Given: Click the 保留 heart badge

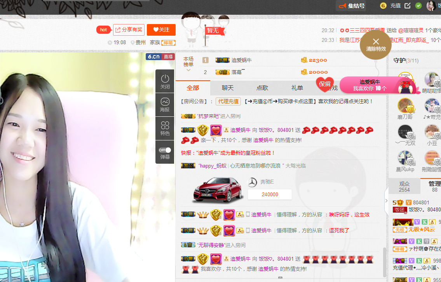Looking at the screenshot, I should click(325, 84).
